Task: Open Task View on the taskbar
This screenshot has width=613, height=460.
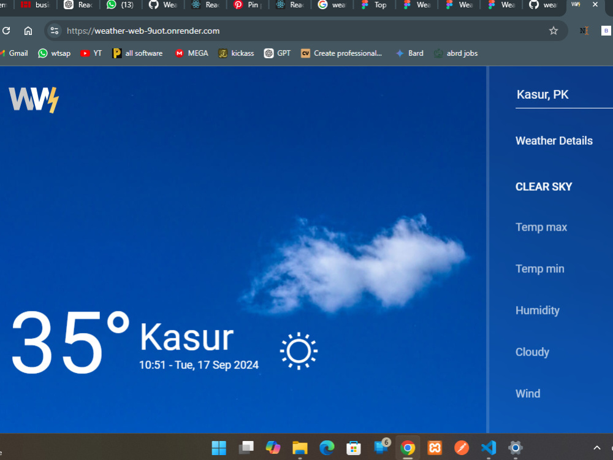Action: [x=246, y=448]
